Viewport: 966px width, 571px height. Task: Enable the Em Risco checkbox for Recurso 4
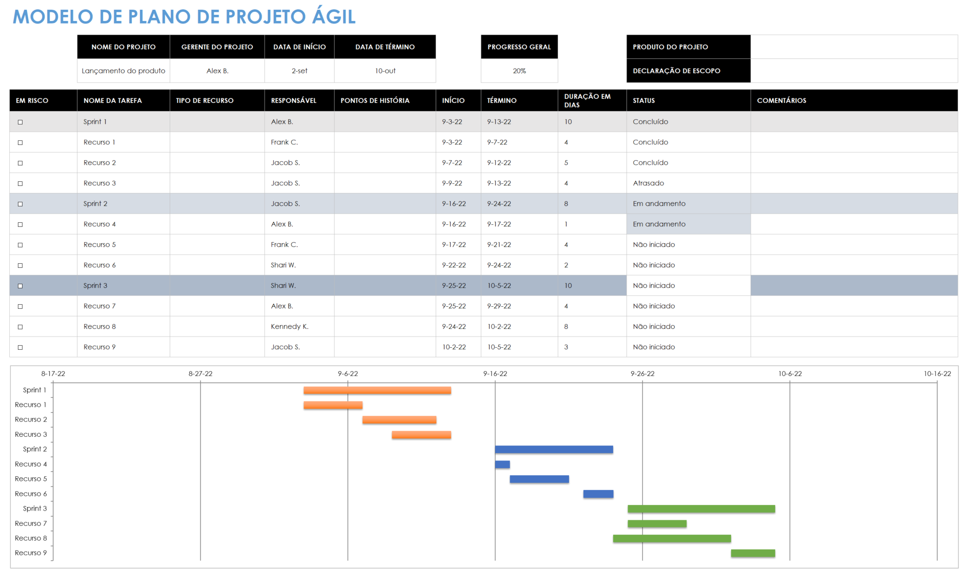coord(20,224)
